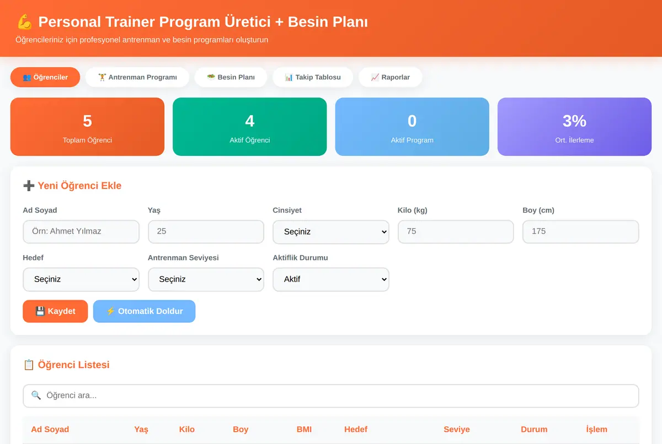Click the İşlem column header
The height and width of the screenshot is (444, 662).
click(x=597, y=429)
